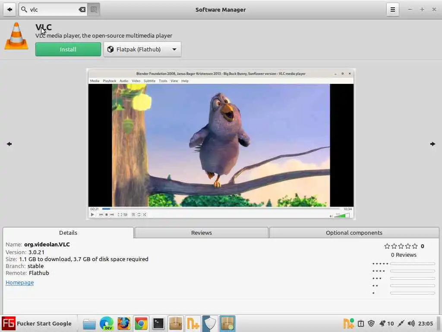Open the notifications bell showing 10

tap(386, 323)
